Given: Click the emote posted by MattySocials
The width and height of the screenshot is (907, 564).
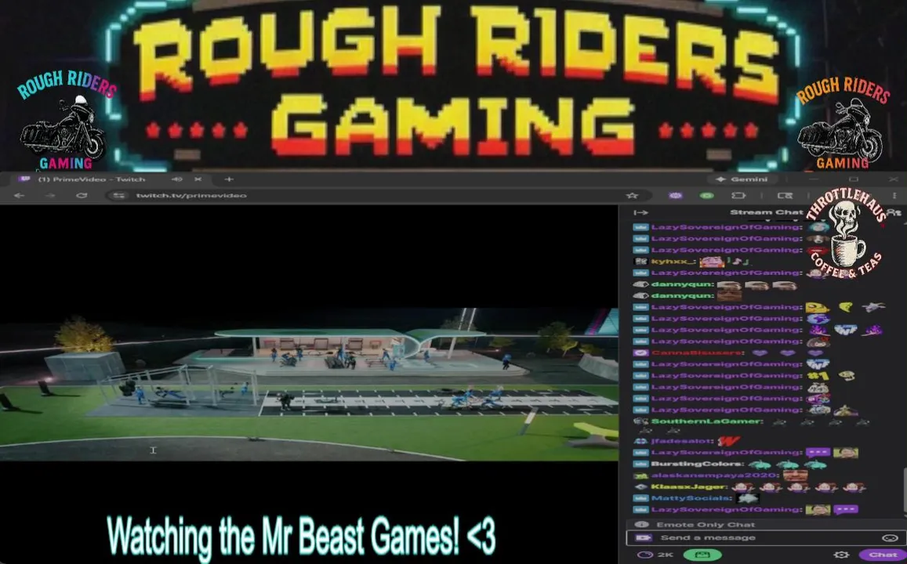Looking at the screenshot, I should [x=748, y=498].
